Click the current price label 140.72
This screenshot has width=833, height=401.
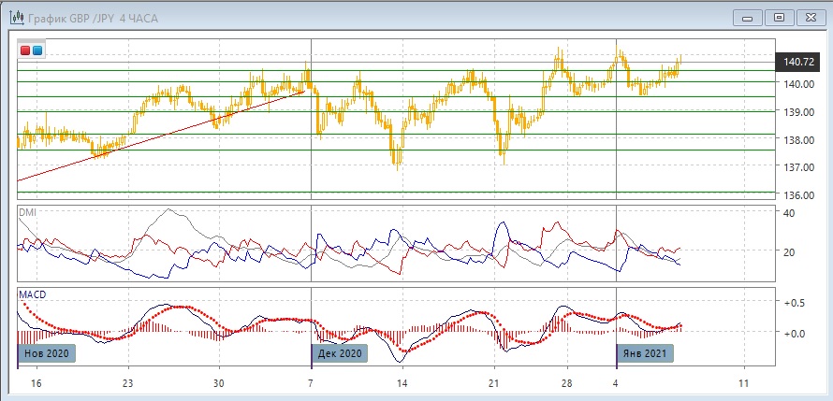(797, 63)
